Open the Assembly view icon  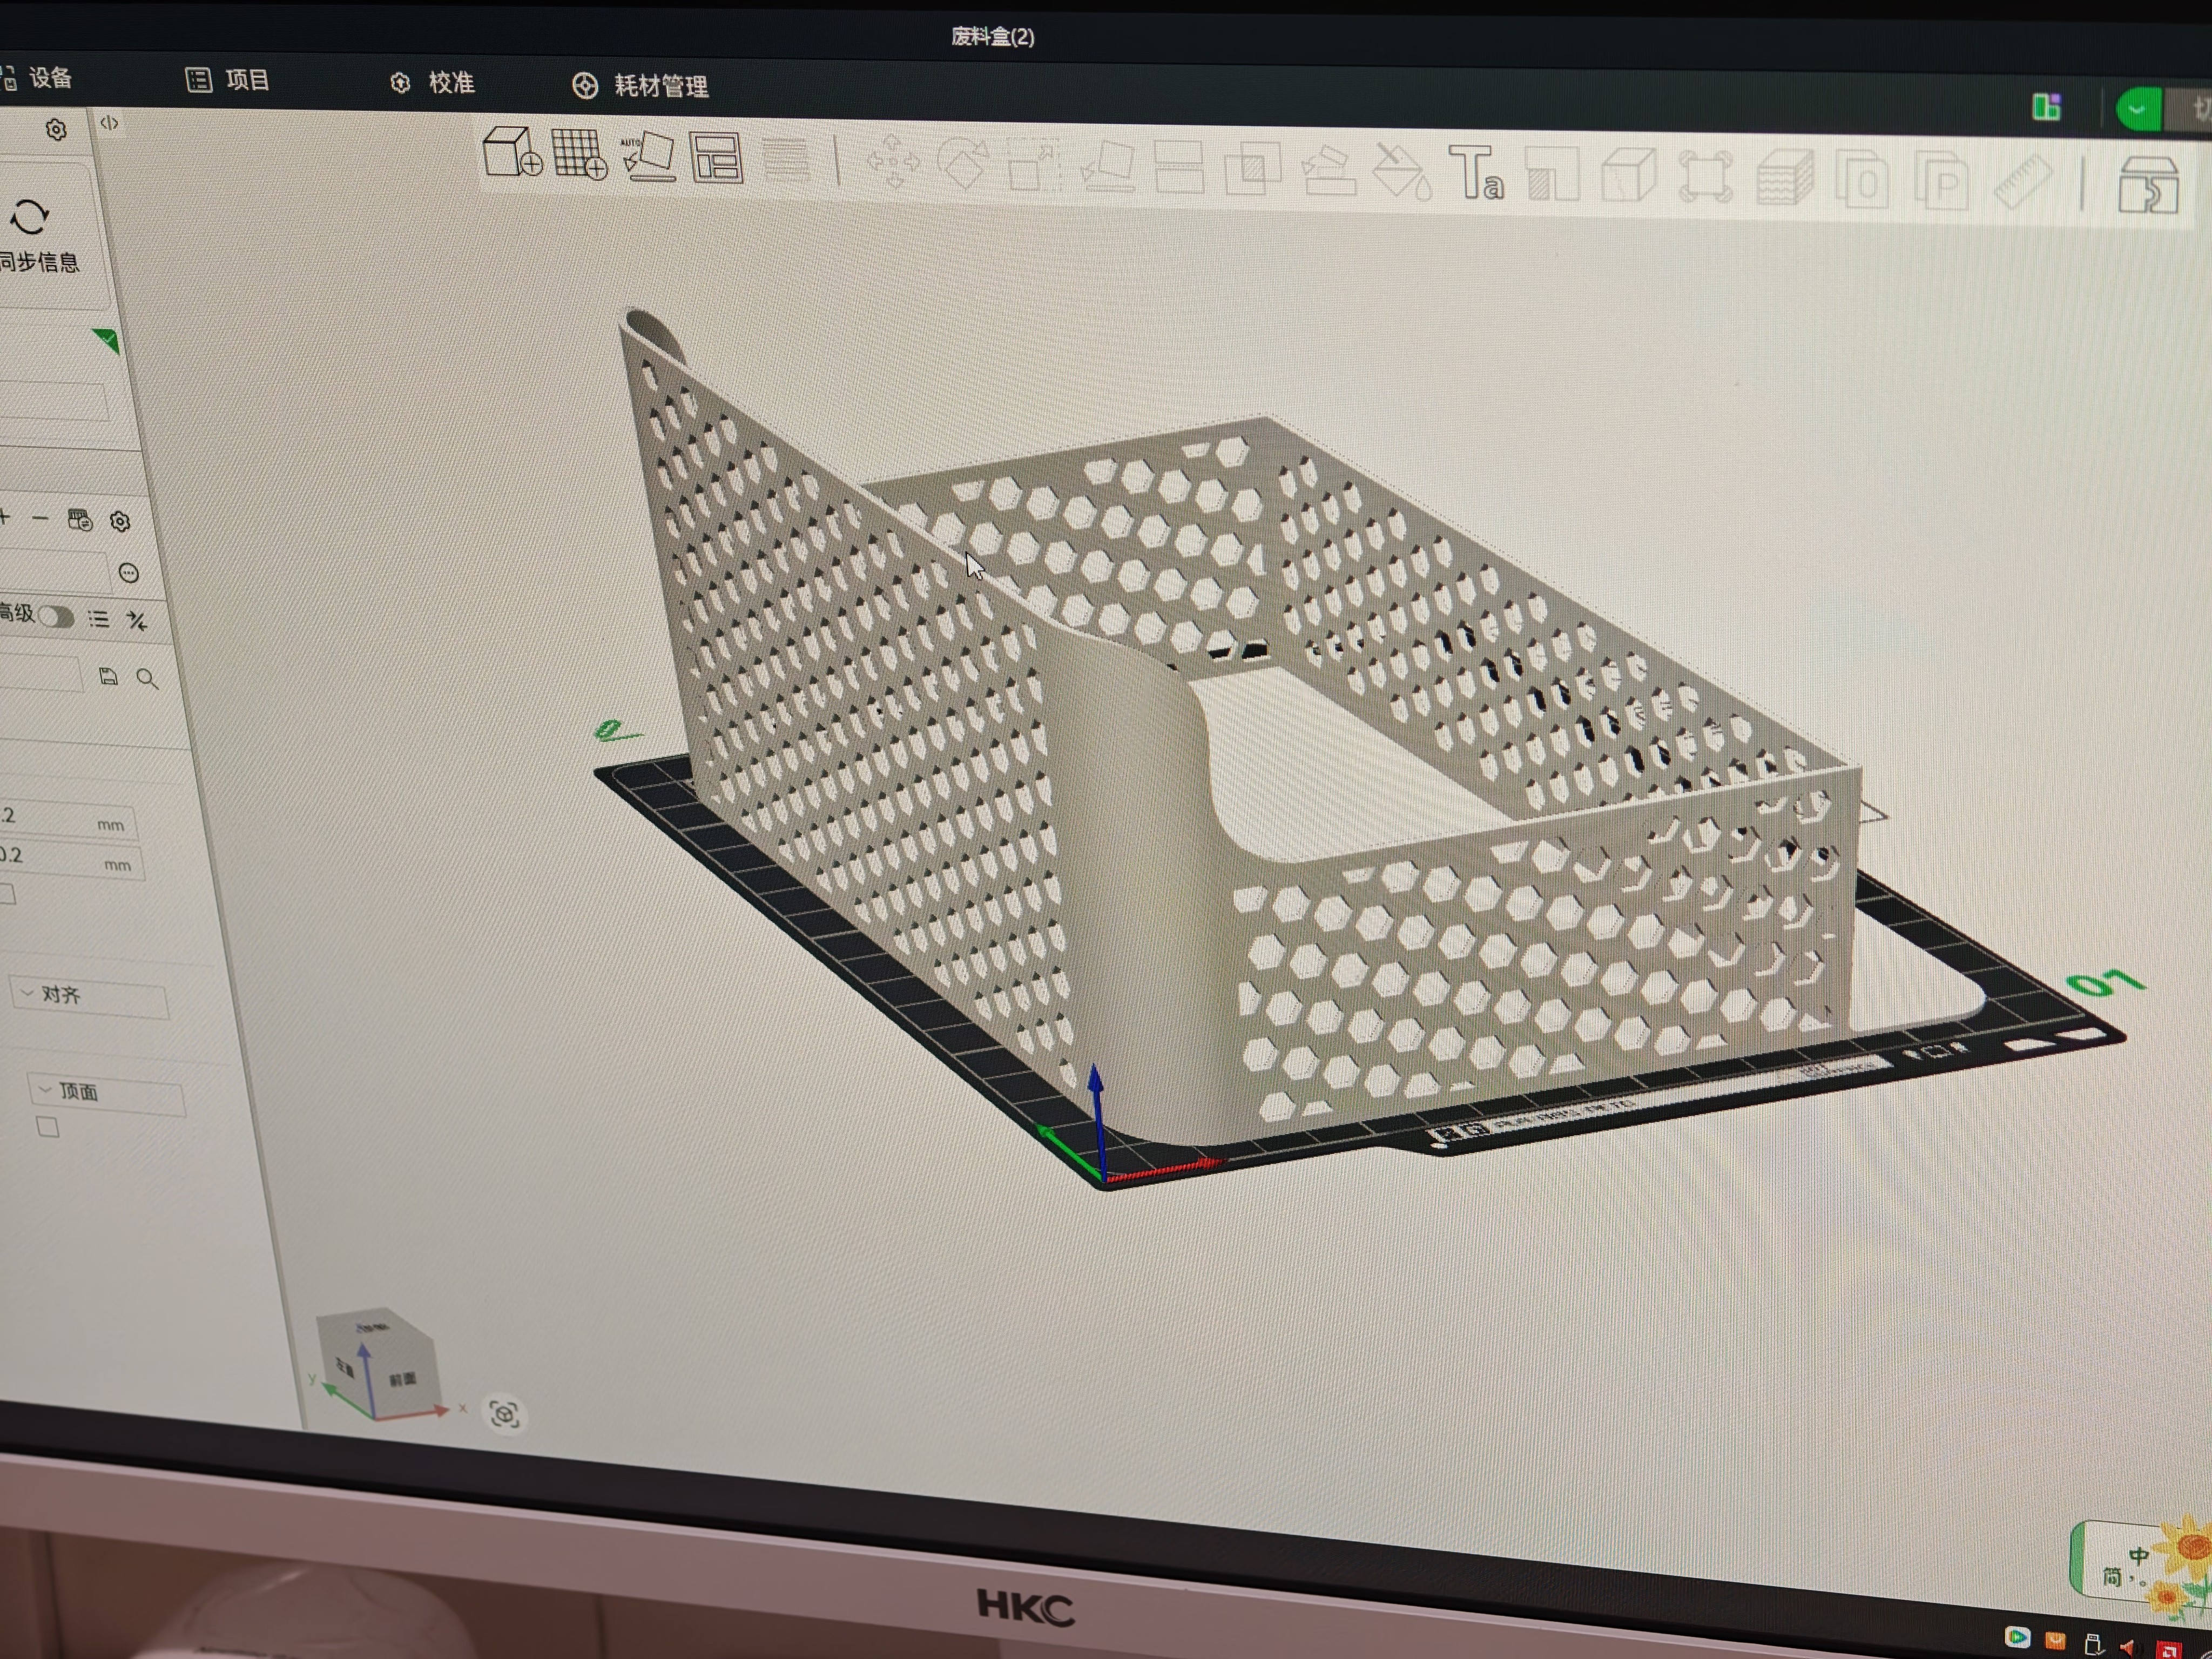2148,185
